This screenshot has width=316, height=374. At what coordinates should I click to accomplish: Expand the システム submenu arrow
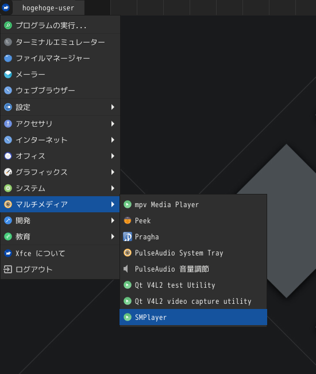coord(113,188)
